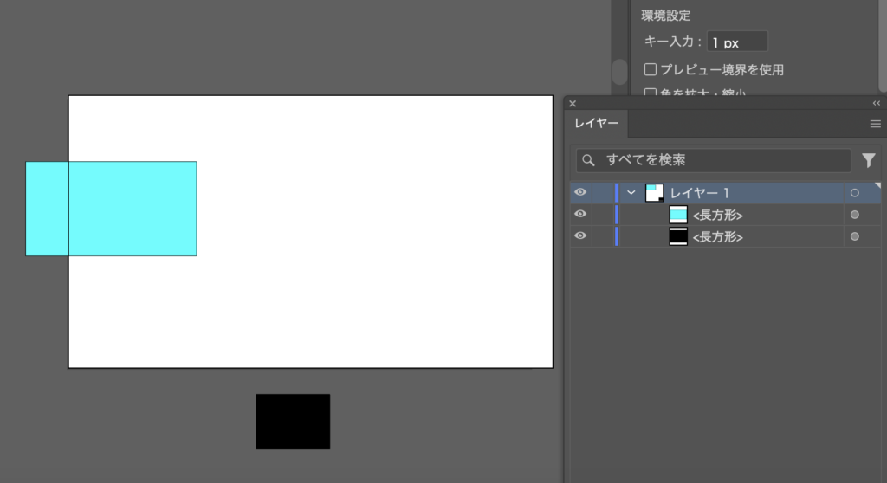This screenshot has height=483, width=887.
Task: Select the black 長方形 row in layers
Action: (x=725, y=236)
